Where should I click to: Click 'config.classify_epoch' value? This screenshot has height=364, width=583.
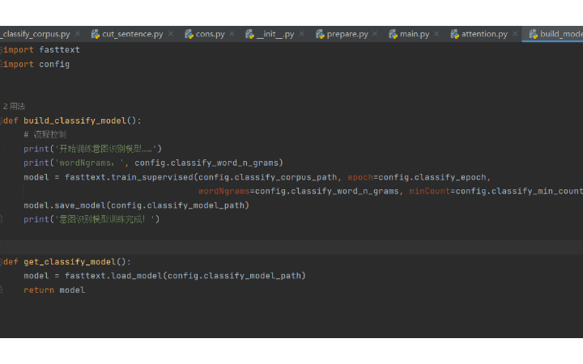pyautogui.click(x=432, y=177)
